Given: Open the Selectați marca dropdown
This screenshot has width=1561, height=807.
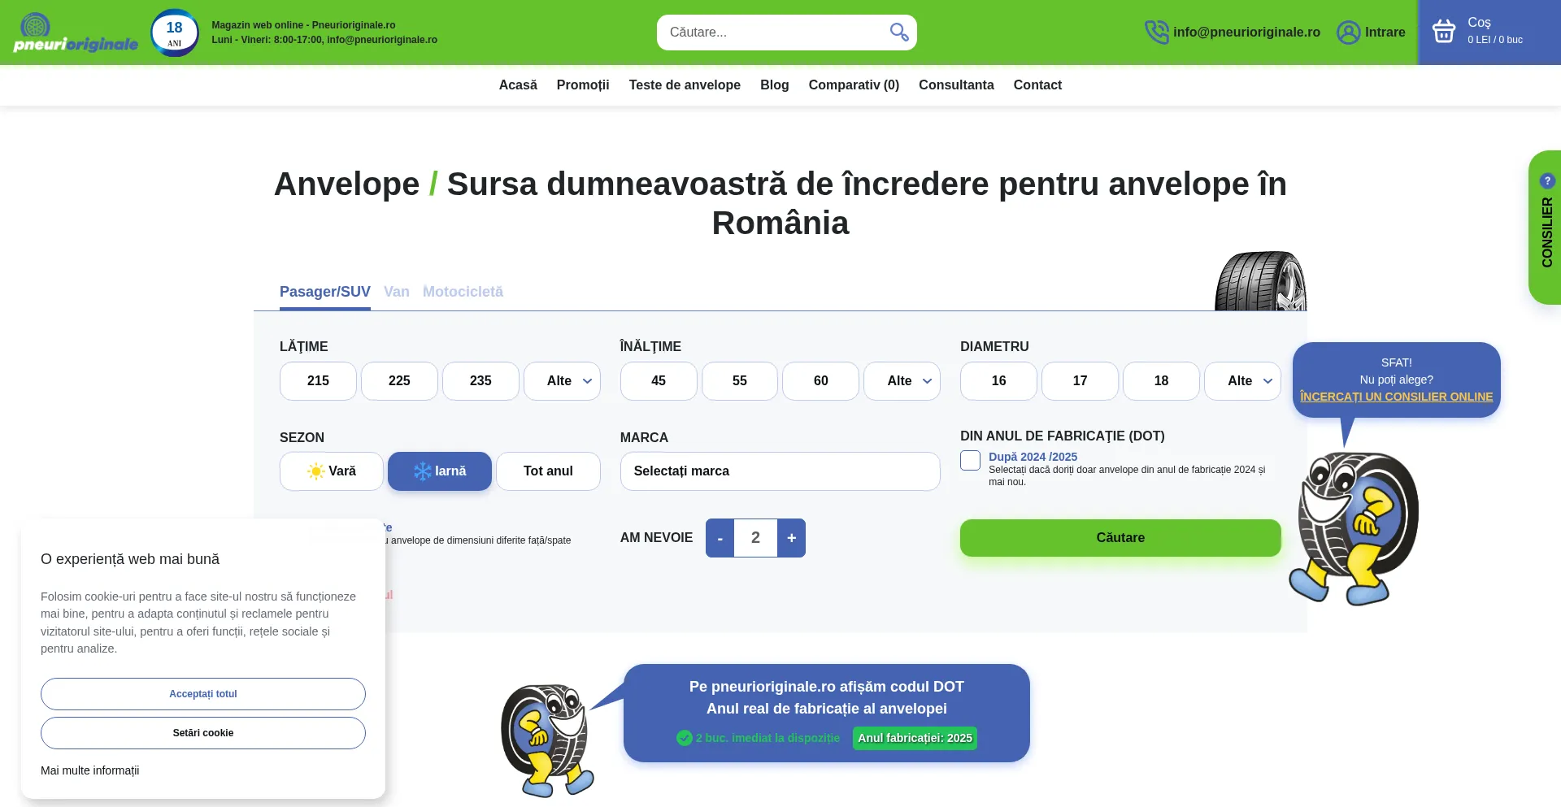Looking at the screenshot, I should tap(780, 471).
